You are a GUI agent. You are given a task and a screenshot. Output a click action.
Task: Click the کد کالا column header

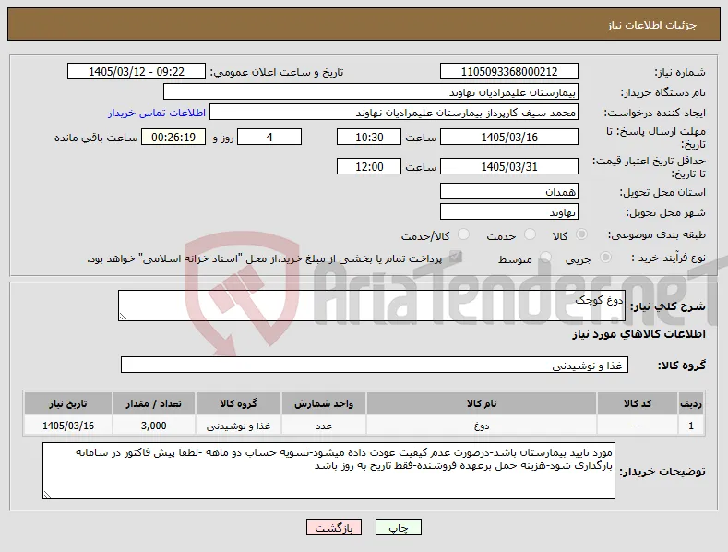(x=637, y=403)
